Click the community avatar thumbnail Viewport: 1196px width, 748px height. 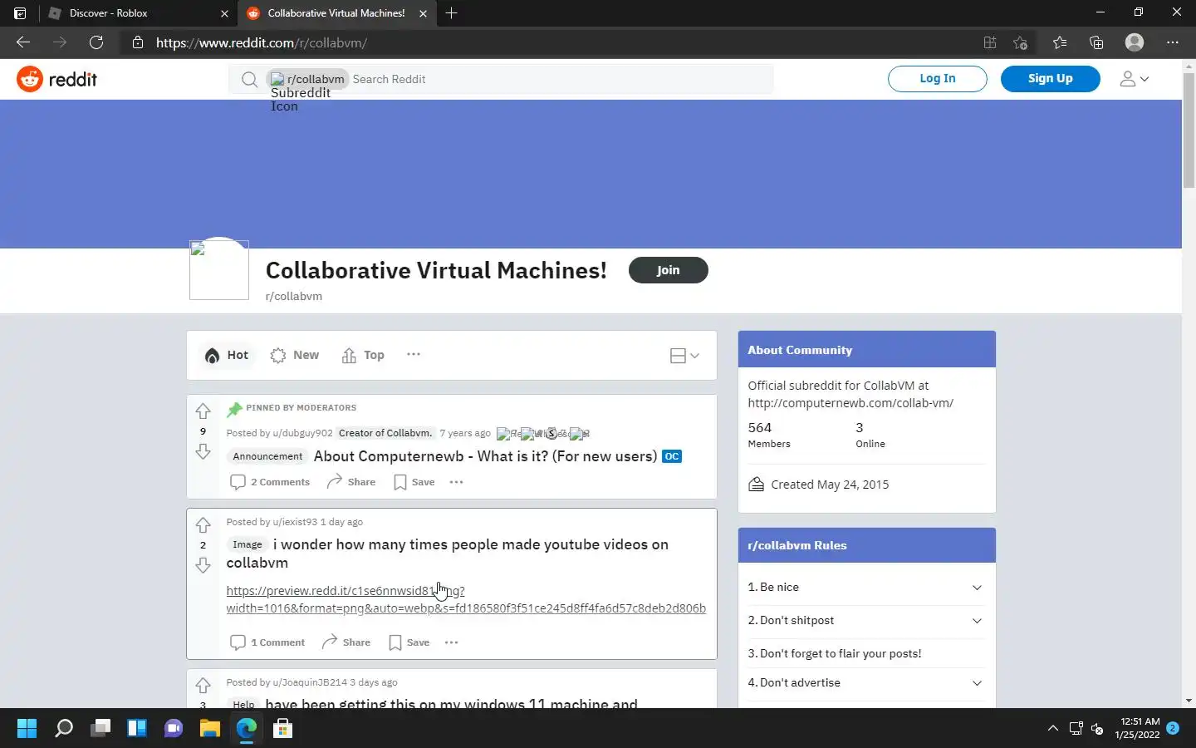coord(219,270)
